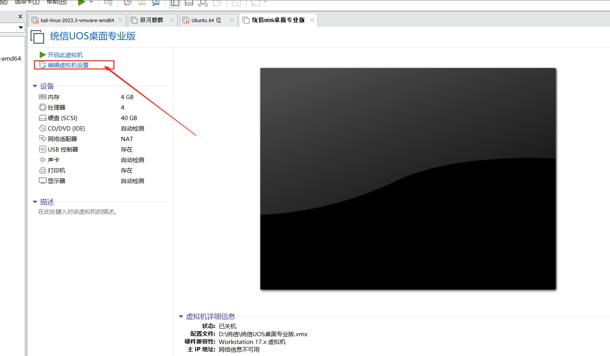This screenshot has height=356, width=610.
Task: Click the VM icon beside the 统信UOS桌面专业版 heading
Action: [x=37, y=37]
